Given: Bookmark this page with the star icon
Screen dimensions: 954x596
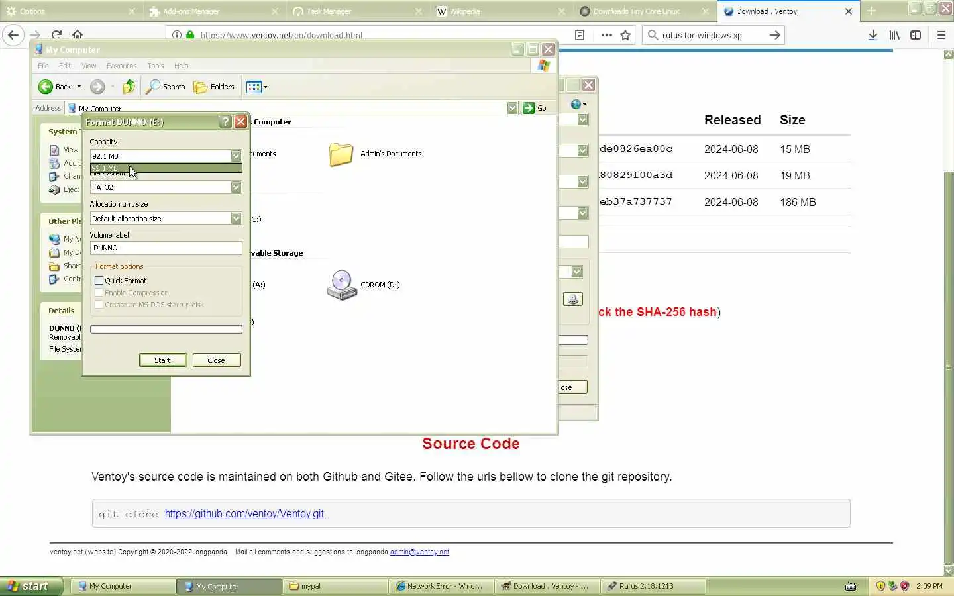Looking at the screenshot, I should click(625, 35).
